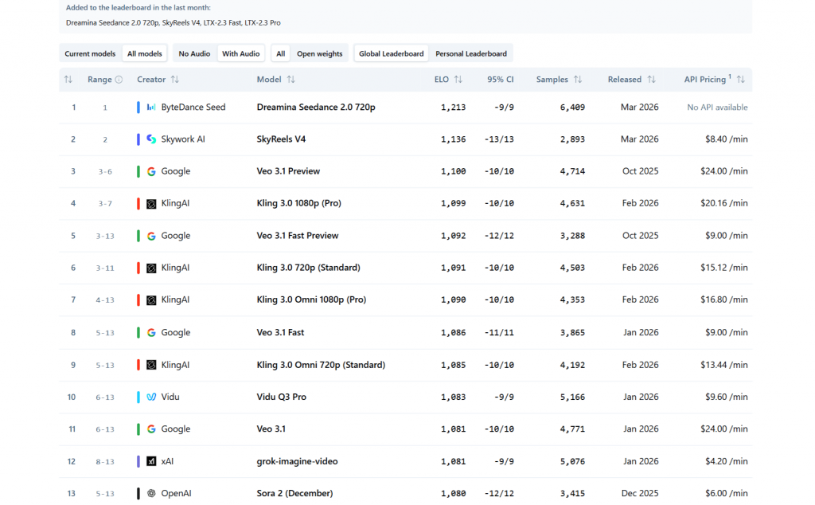Select the Global Leaderboard tab
Image resolution: width=815 pixels, height=505 pixels.
point(391,54)
